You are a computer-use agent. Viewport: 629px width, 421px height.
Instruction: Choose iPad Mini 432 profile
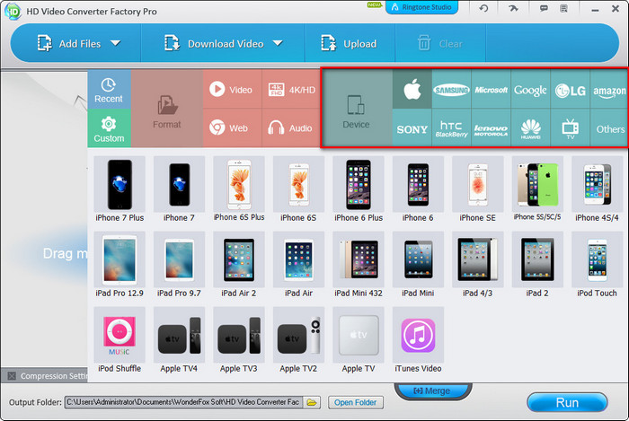click(x=359, y=265)
